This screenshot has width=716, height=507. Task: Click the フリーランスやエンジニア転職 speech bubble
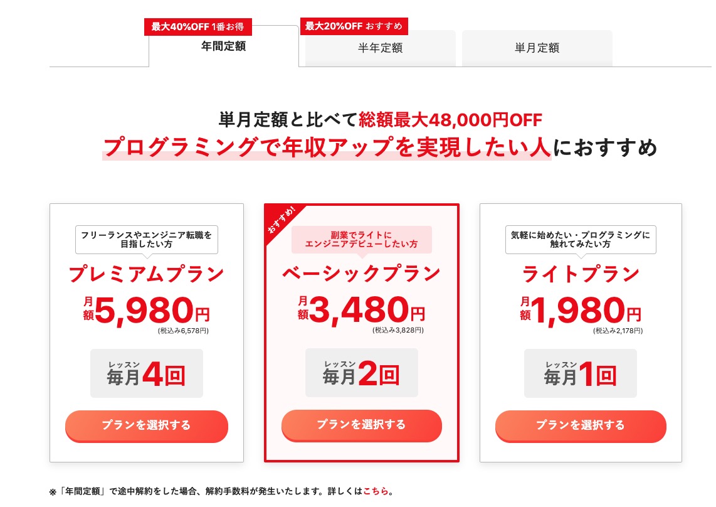pyautogui.click(x=147, y=240)
